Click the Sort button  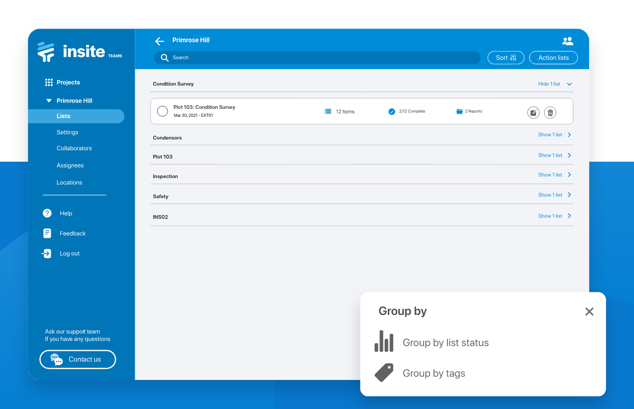(x=506, y=58)
